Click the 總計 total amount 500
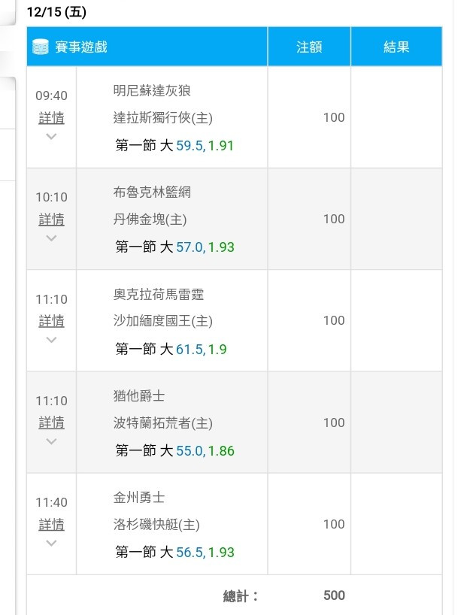This screenshot has height=615, width=470. (x=334, y=595)
